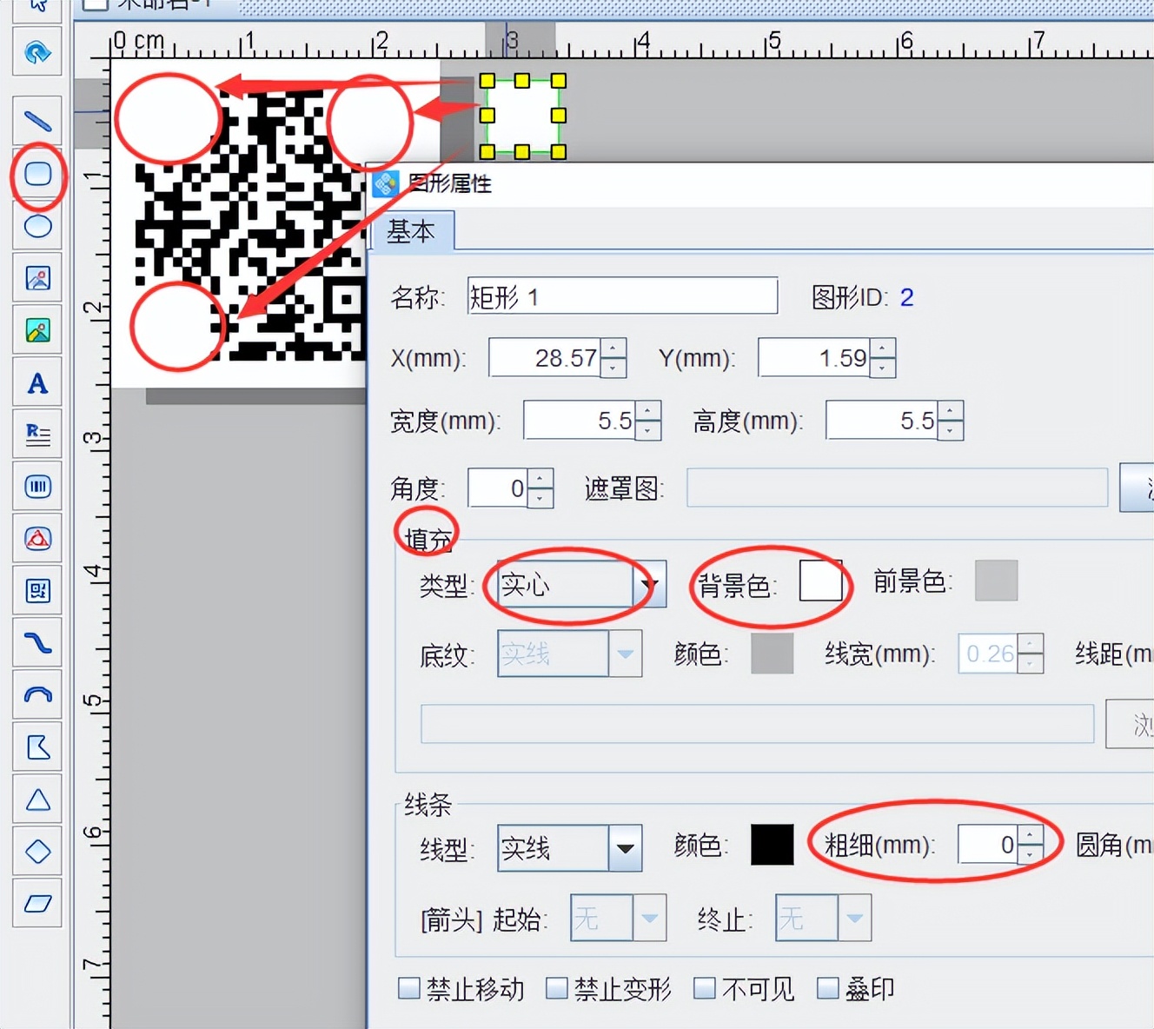Select the triangle shape tool
This screenshot has height=1029, width=1154.
37,800
